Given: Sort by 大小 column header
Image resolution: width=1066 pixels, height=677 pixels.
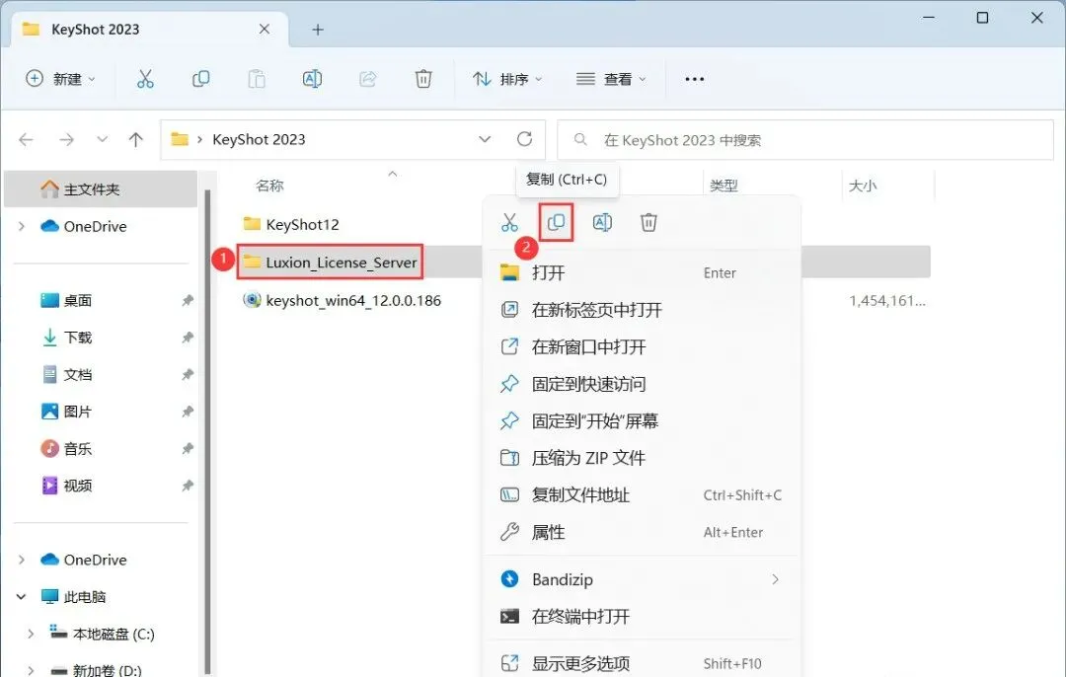Looking at the screenshot, I should pos(863,186).
